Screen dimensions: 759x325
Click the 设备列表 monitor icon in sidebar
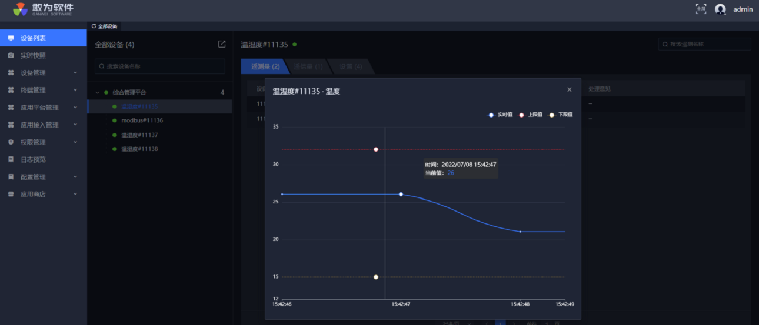11,38
